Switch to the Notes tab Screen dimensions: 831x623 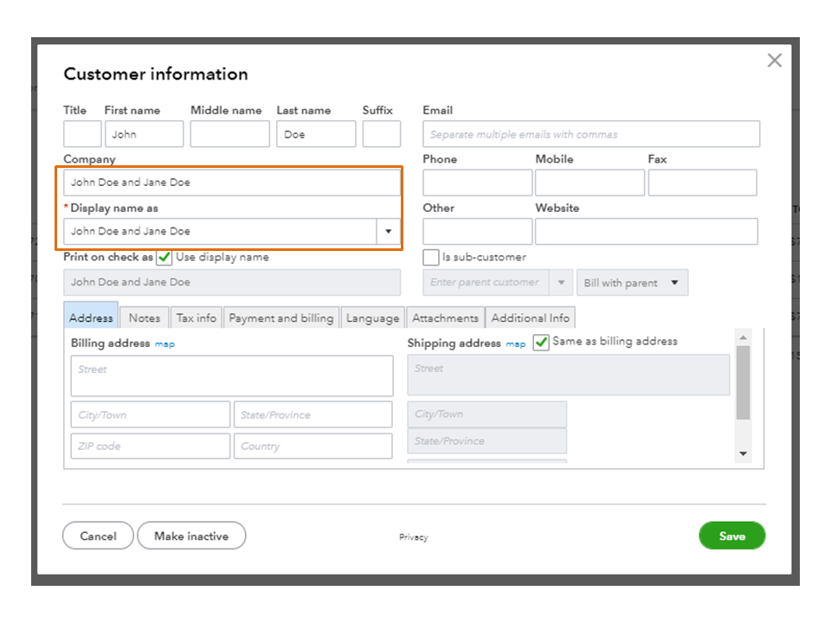145,318
